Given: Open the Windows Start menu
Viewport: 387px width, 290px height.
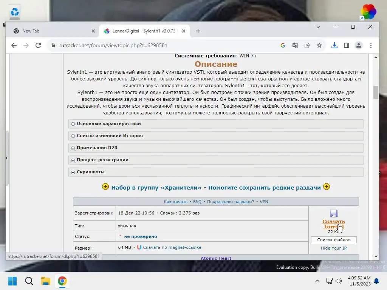Looking at the screenshot, I should (12, 281).
